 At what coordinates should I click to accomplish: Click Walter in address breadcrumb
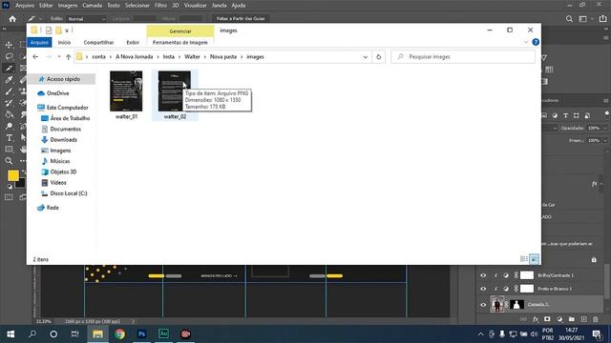(x=192, y=57)
